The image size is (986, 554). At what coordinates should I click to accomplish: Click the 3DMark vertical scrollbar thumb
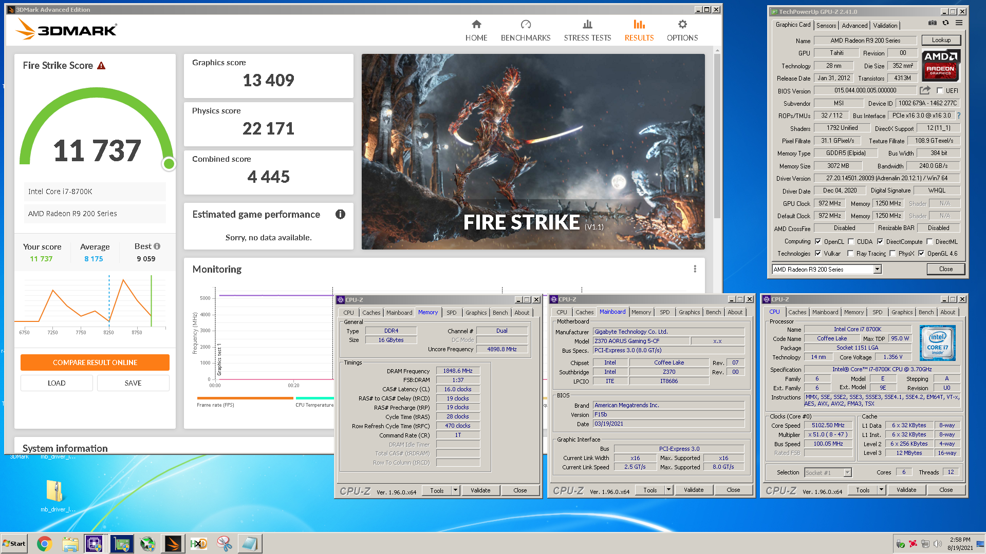[x=717, y=136]
